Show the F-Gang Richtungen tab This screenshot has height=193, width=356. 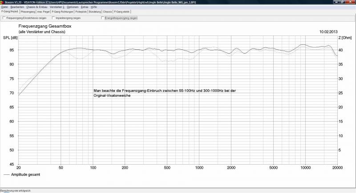[x=62, y=12]
